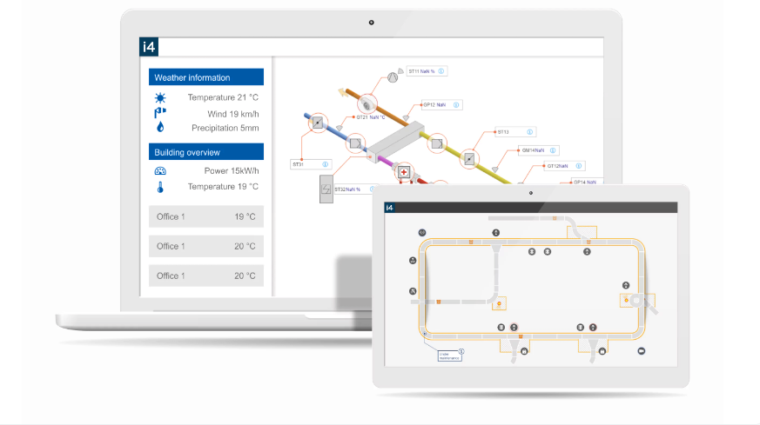Click the gauge icon beside Power 15kW/h
This screenshot has width=760, height=425.
[160, 171]
